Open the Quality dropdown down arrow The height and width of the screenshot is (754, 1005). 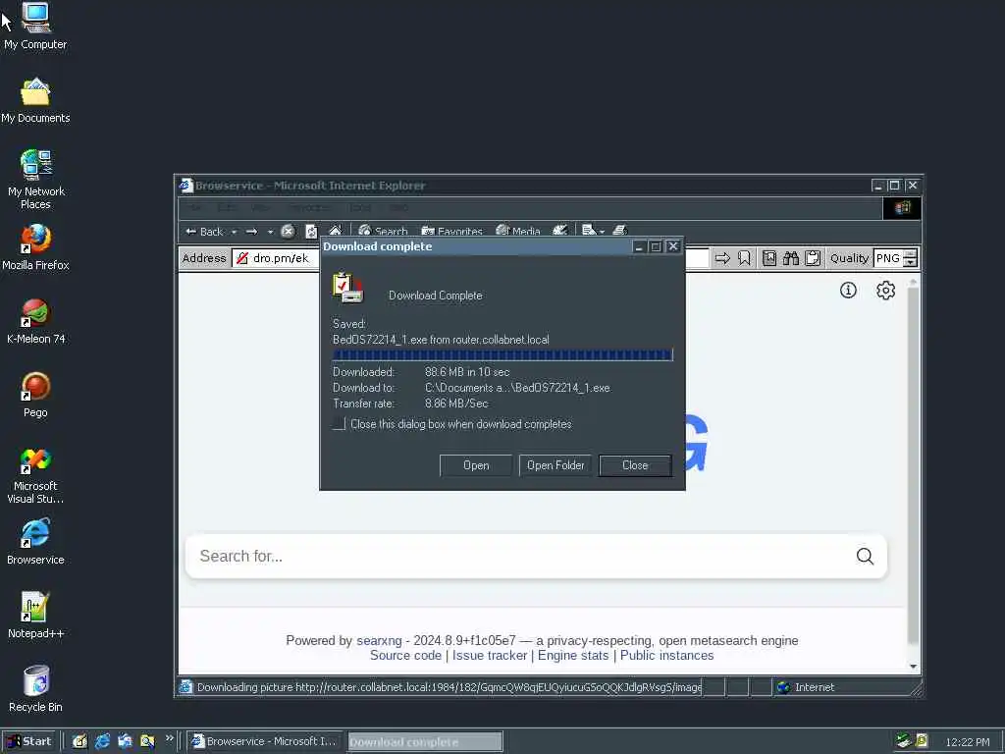tap(910, 263)
